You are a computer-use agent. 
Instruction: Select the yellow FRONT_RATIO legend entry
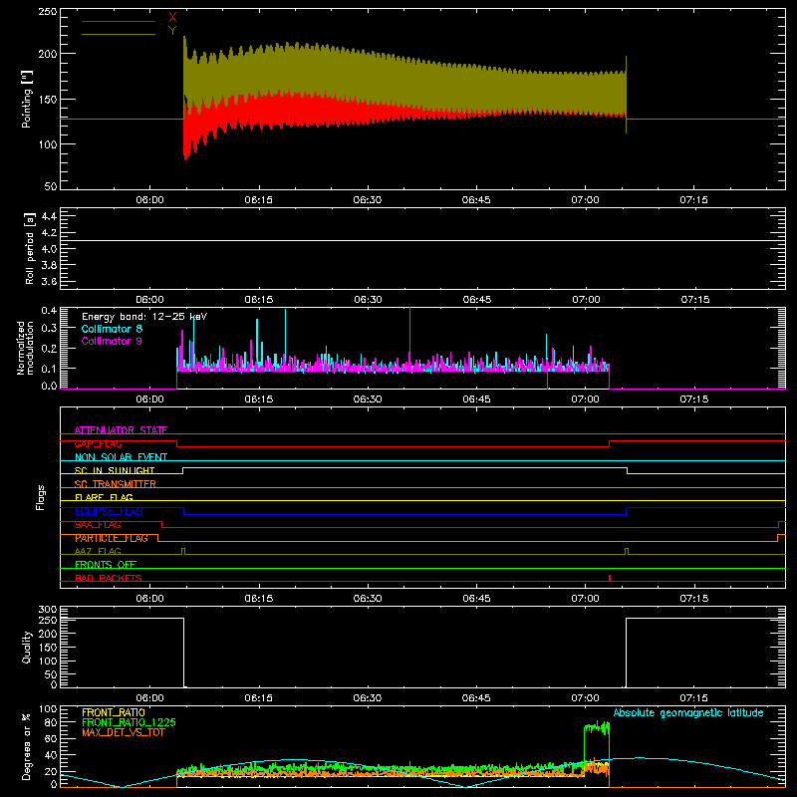click(114, 712)
